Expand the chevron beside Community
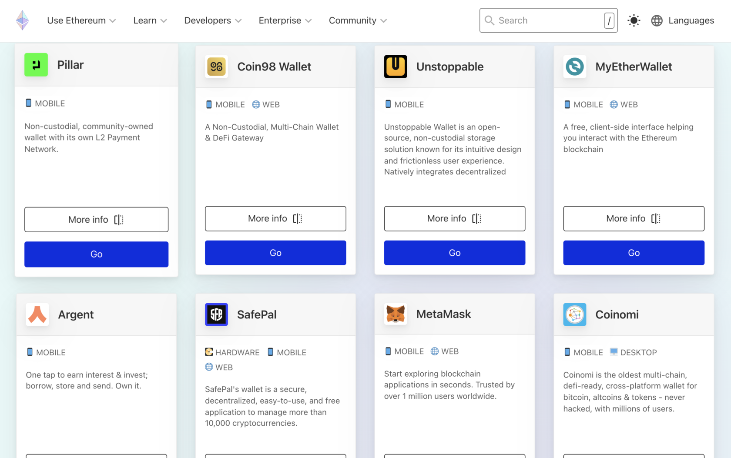This screenshot has width=731, height=458. point(383,21)
